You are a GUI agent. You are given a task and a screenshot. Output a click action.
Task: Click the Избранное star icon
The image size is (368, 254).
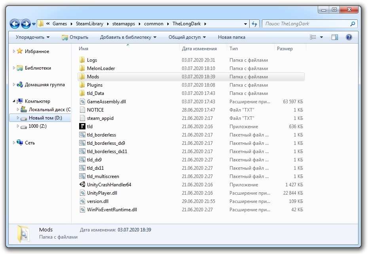click(x=20, y=51)
